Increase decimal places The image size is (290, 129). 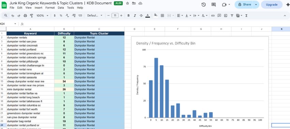pos(74,16)
